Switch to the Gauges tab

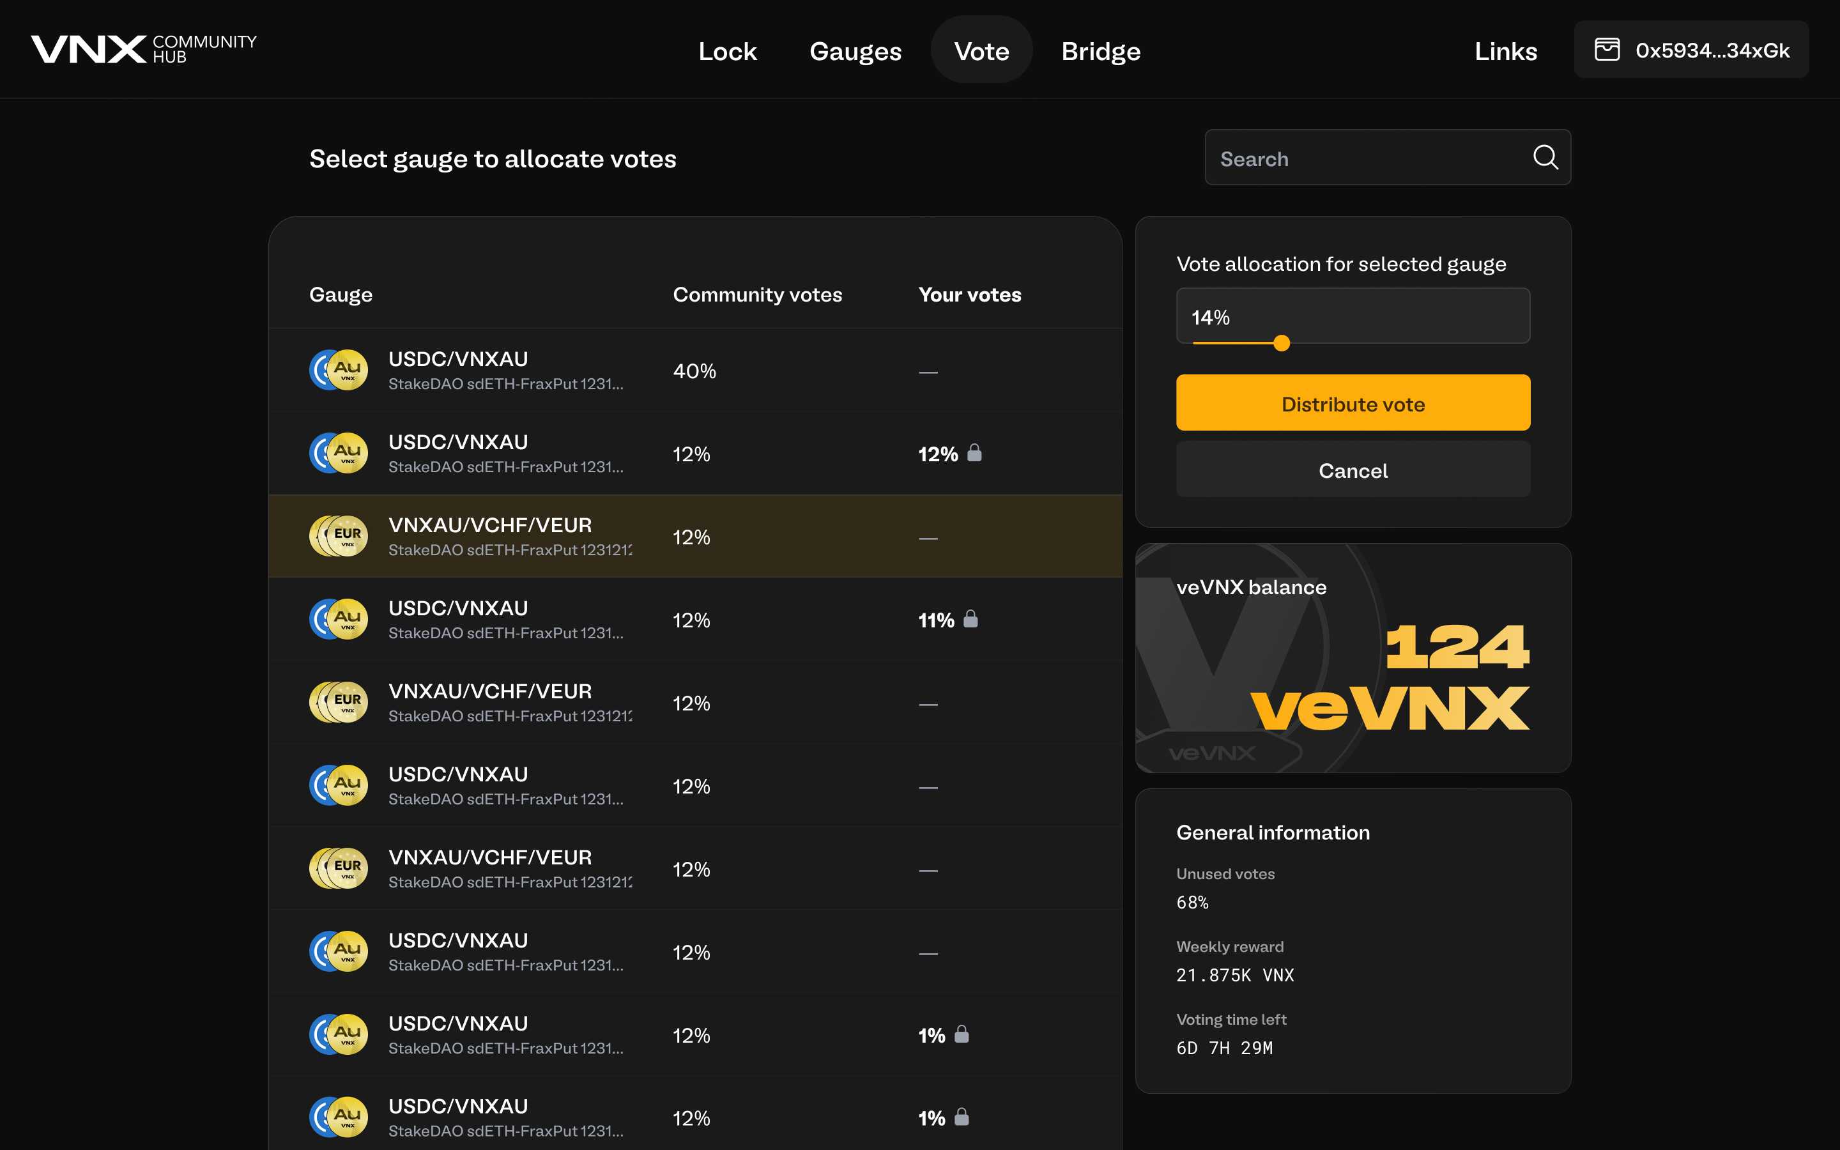(x=855, y=51)
